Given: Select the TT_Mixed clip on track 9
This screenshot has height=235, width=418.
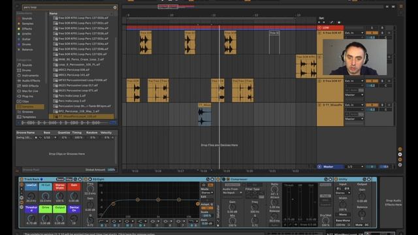Looking at the screenshot, I should point(204,115).
